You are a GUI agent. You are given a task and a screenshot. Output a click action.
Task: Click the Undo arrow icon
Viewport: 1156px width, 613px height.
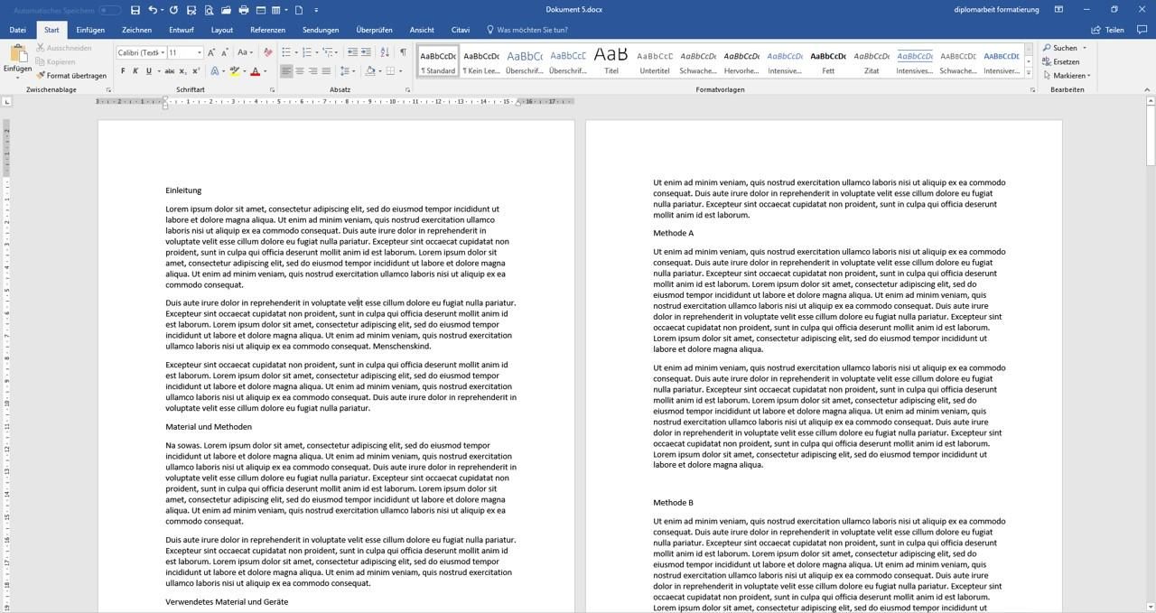pos(152,10)
